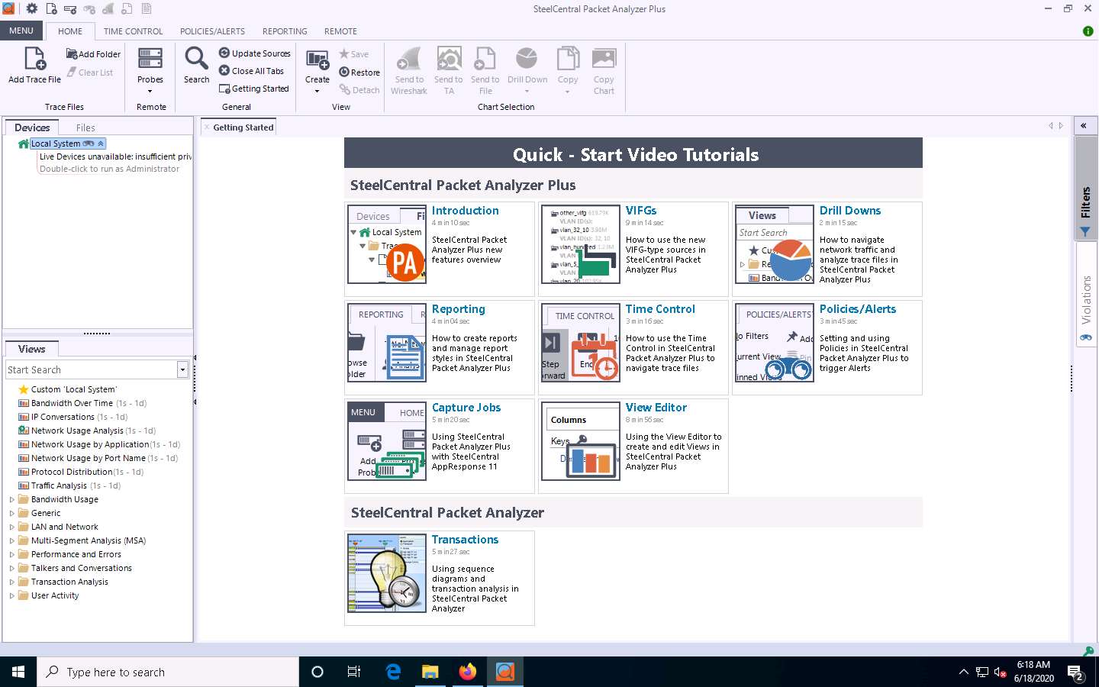Open the Drill Downs tutorial link
1099x687 pixels.
tap(850, 211)
